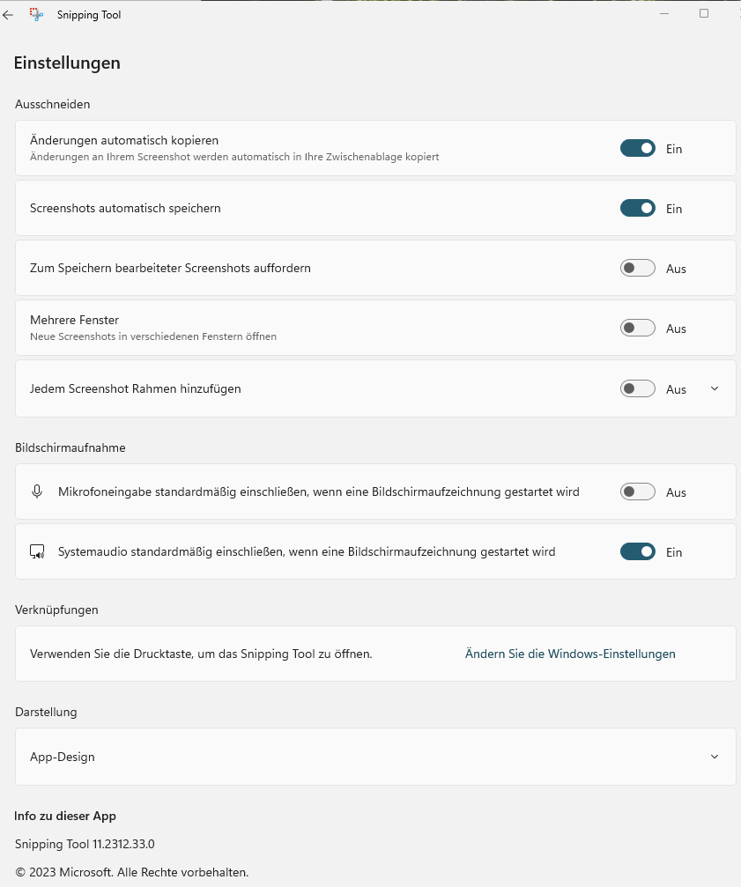Click the Snipping Tool app icon

point(36,15)
